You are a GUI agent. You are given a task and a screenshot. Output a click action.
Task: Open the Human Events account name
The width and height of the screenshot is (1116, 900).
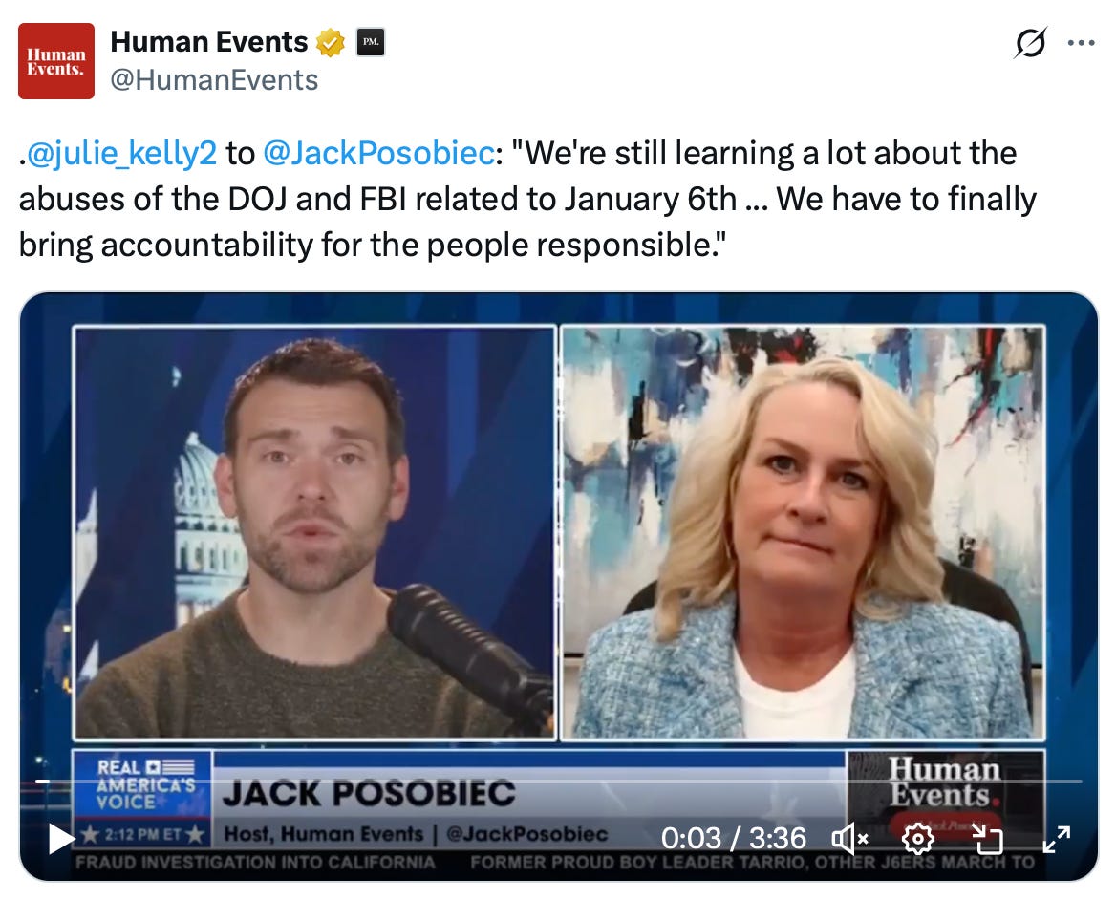click(x=208, y=42)
